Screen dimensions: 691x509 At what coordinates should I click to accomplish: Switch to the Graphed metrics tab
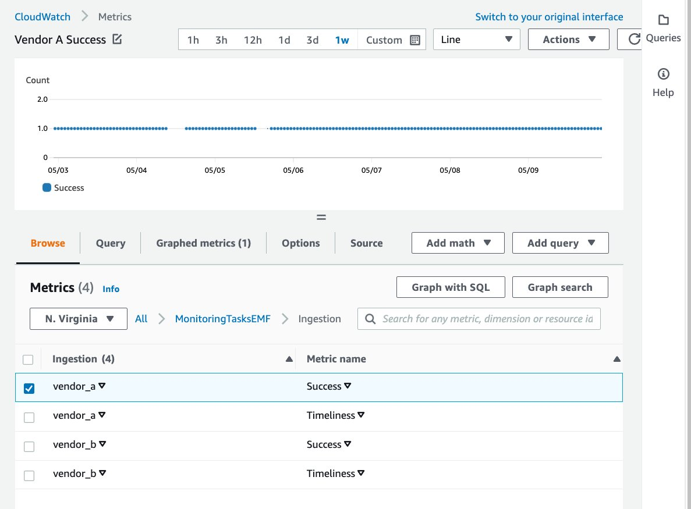(x=202, y=243)
